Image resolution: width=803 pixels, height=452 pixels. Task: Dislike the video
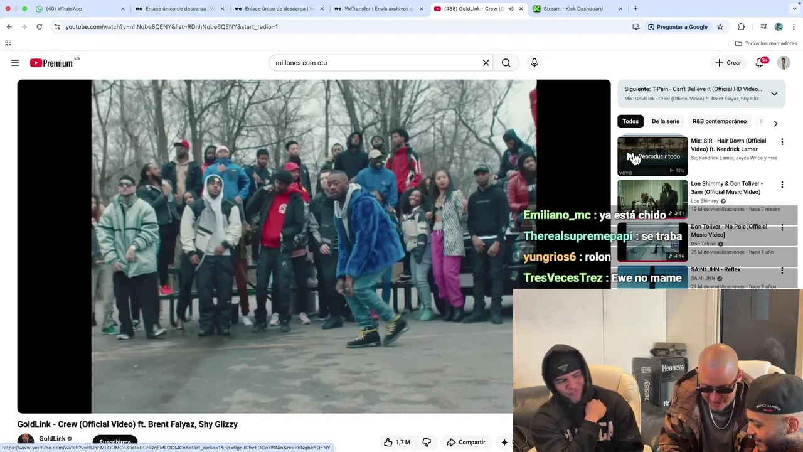pos(427,442)
